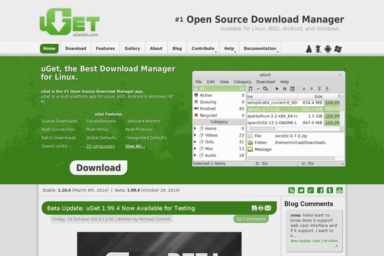Select the Recycled status row in uGet
The image size is (384, 256).
[219, 115]
